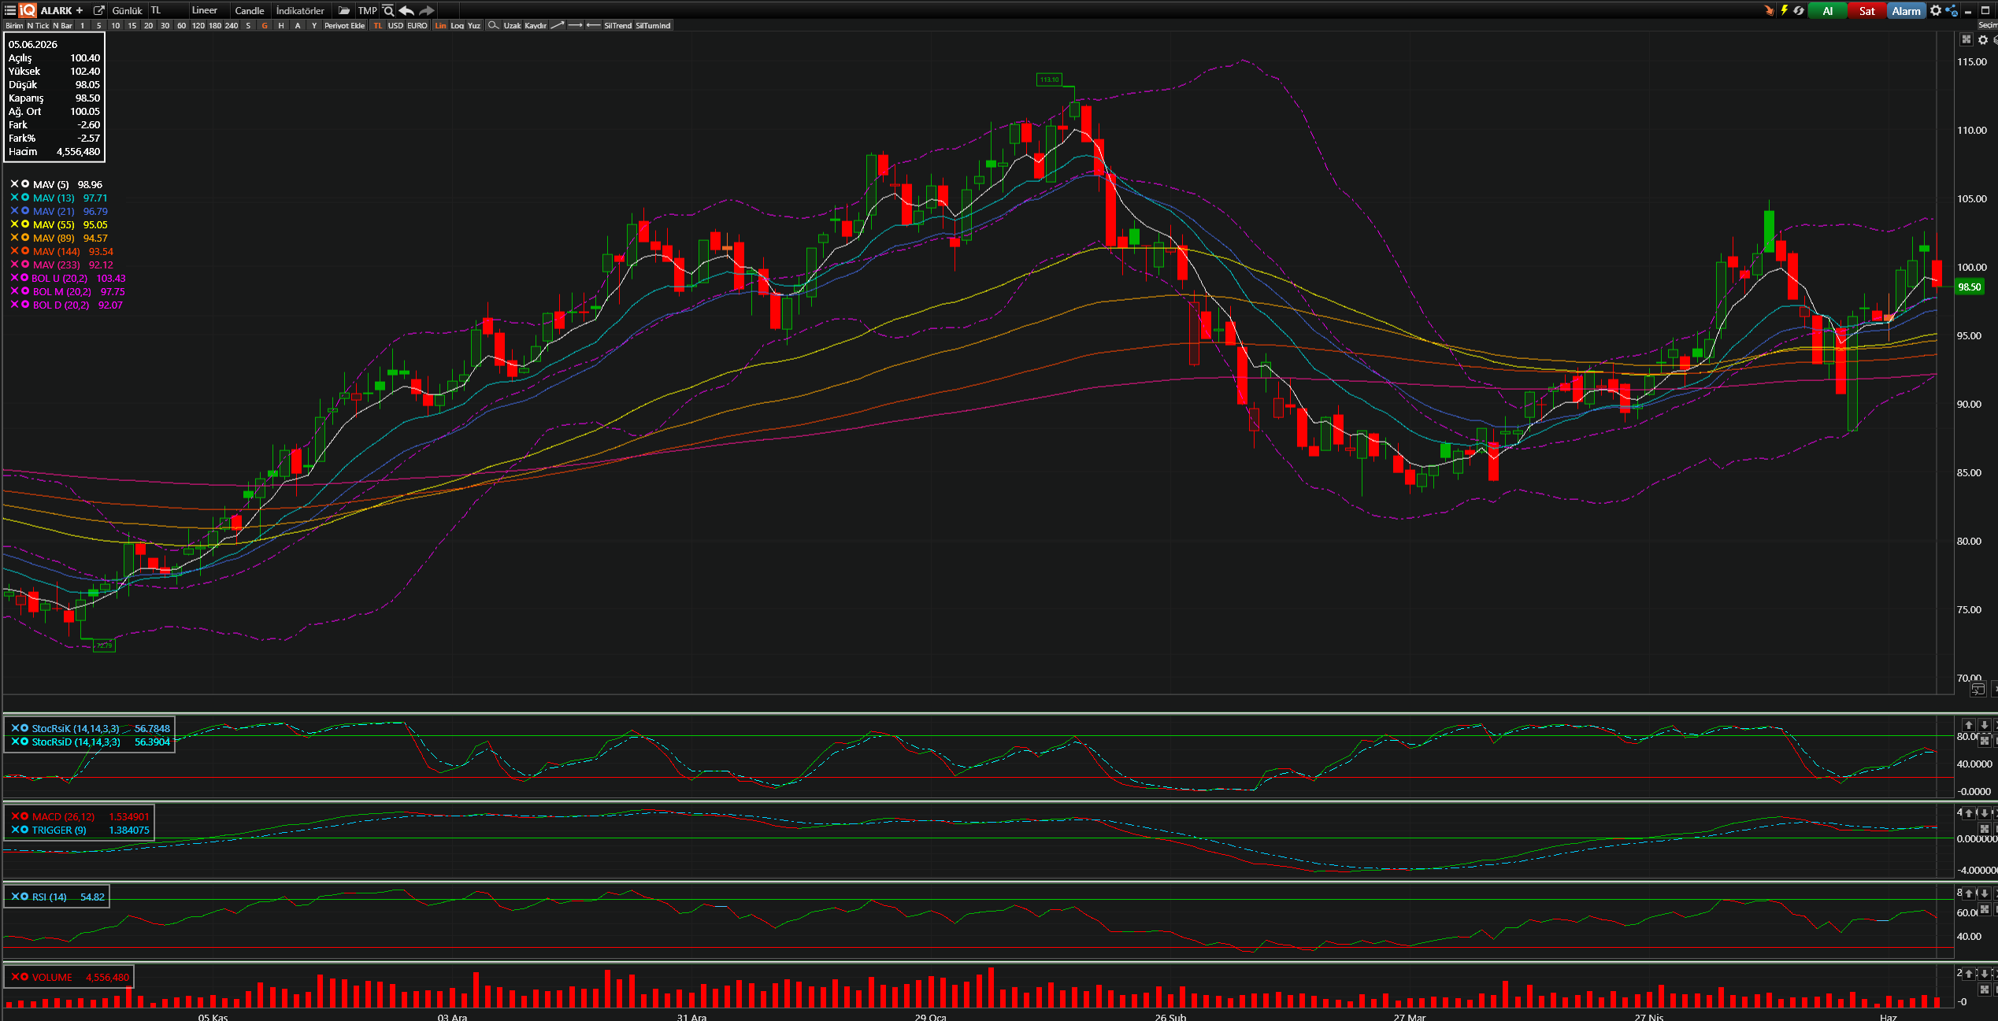1998x1021 pixels.
Task: Switch scale to Log
Action: 457,25
